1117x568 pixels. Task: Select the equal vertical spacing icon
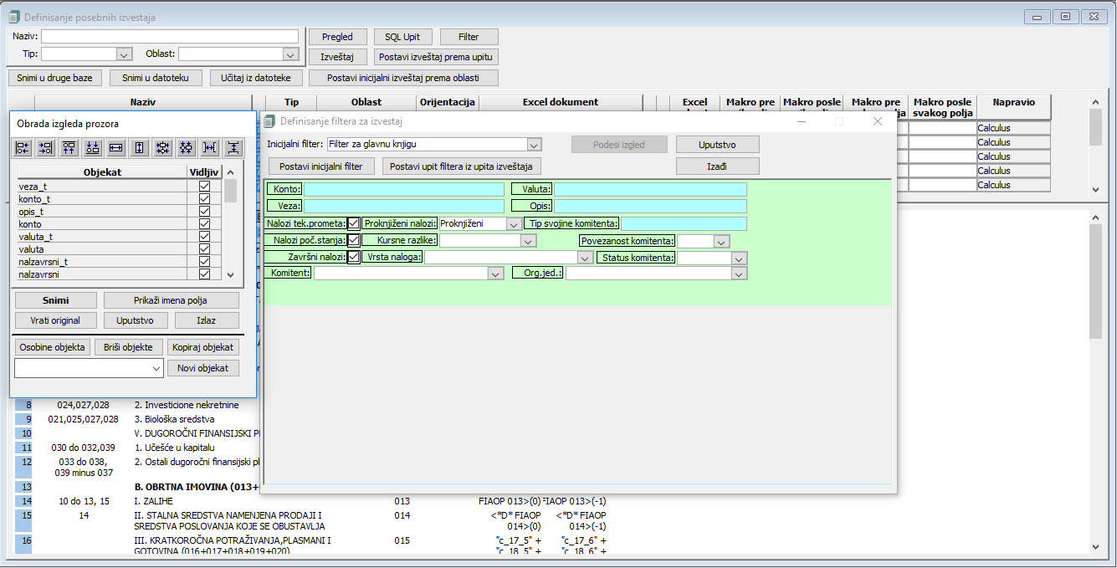click(233, 147)
